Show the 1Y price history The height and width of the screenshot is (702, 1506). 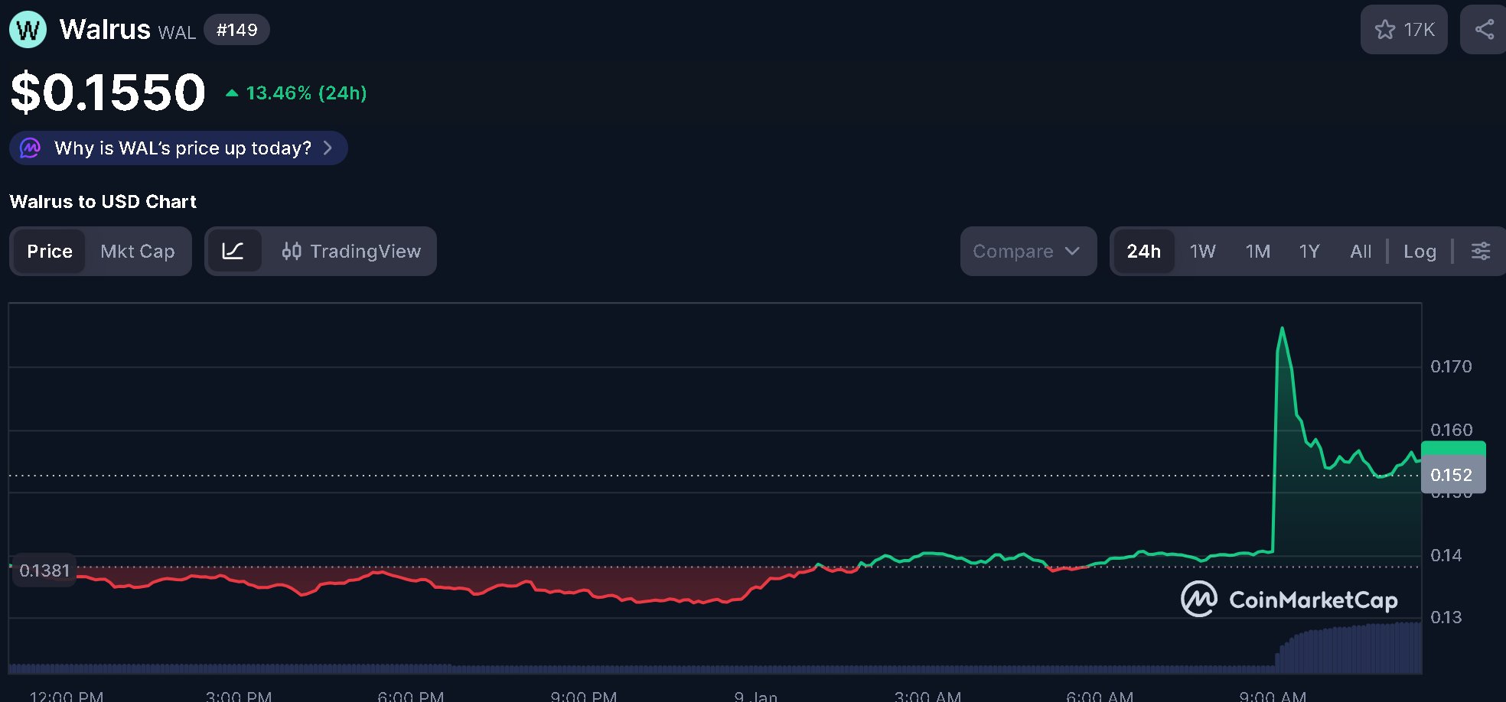pos(1309,251)
